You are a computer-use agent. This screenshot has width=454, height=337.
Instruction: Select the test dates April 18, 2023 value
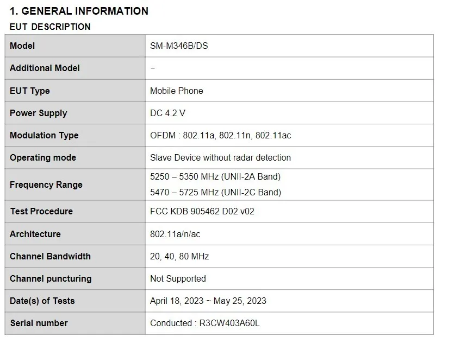pos(208,301)
